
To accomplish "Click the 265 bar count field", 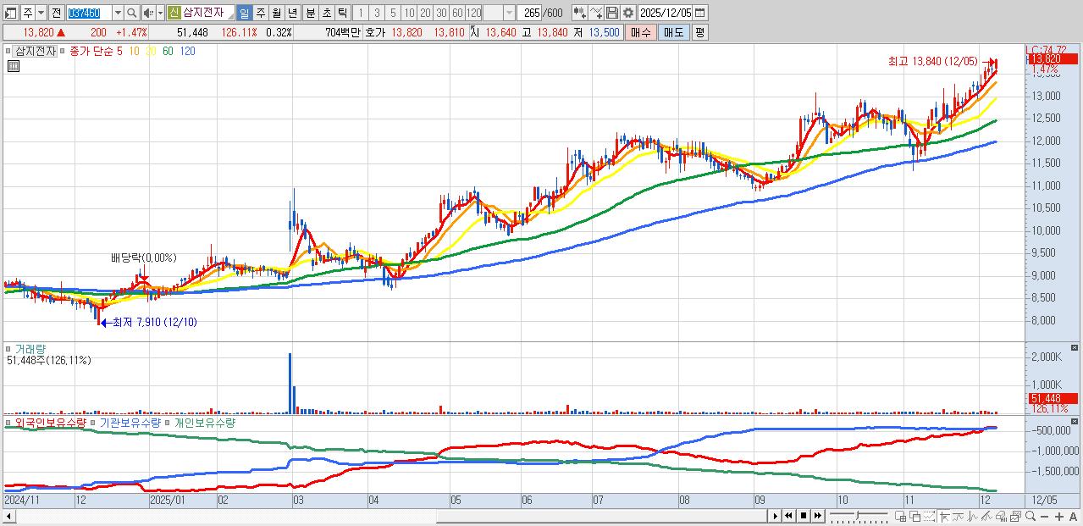I will tap(530, 13).
